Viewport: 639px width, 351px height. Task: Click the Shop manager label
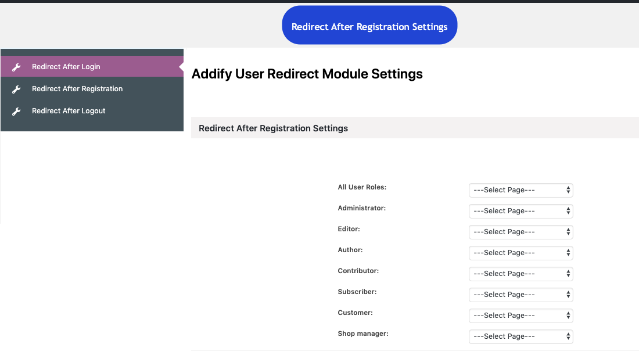[x=363, y=334]
